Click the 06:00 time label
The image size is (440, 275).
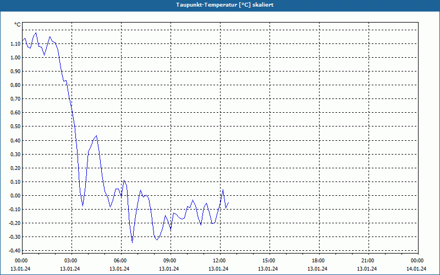pos(121,261)
